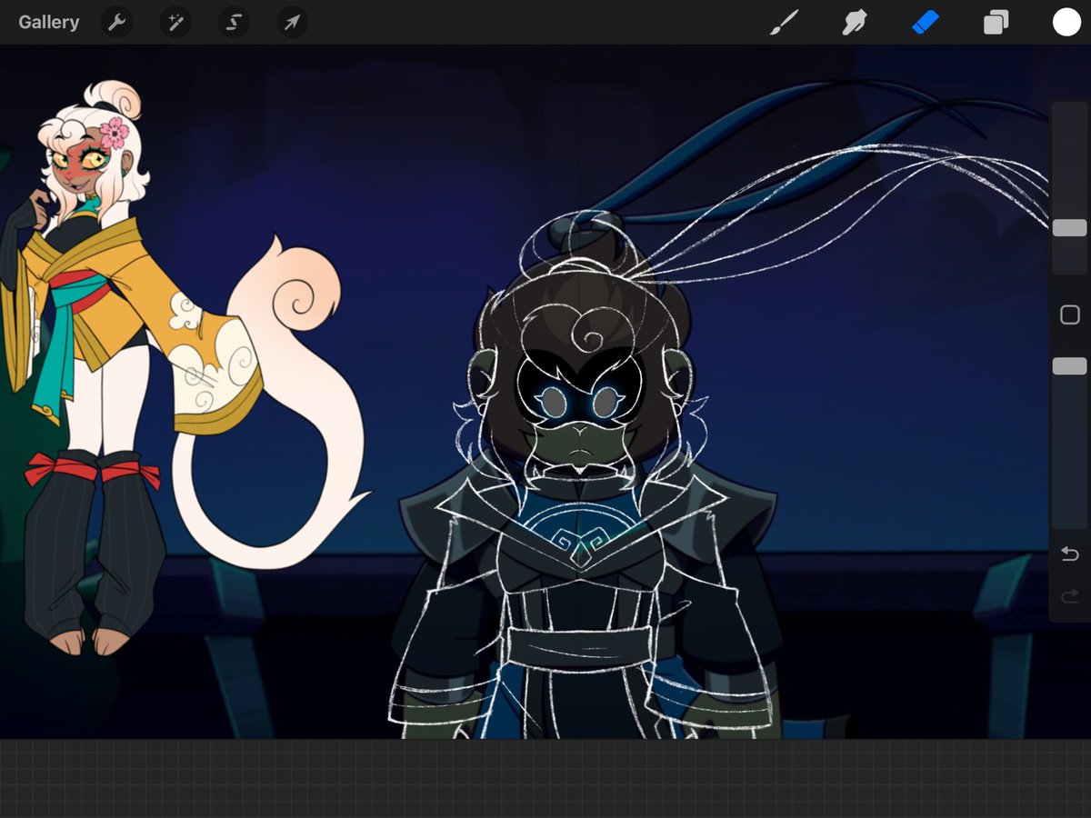The width and height of the screenshot is (1091, 818).
Task: Activate the Selection tool
Action: [234, 22]
